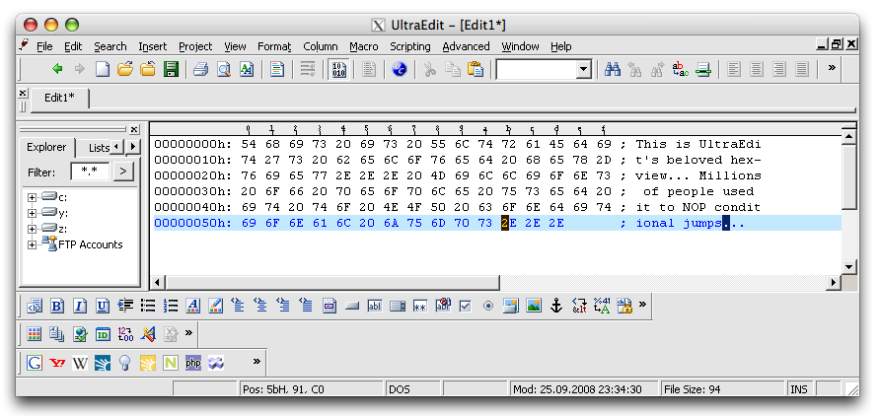Click the Wikipedia W icon
The width and height of the screenshot is (880, 416).
click(80, 363)
